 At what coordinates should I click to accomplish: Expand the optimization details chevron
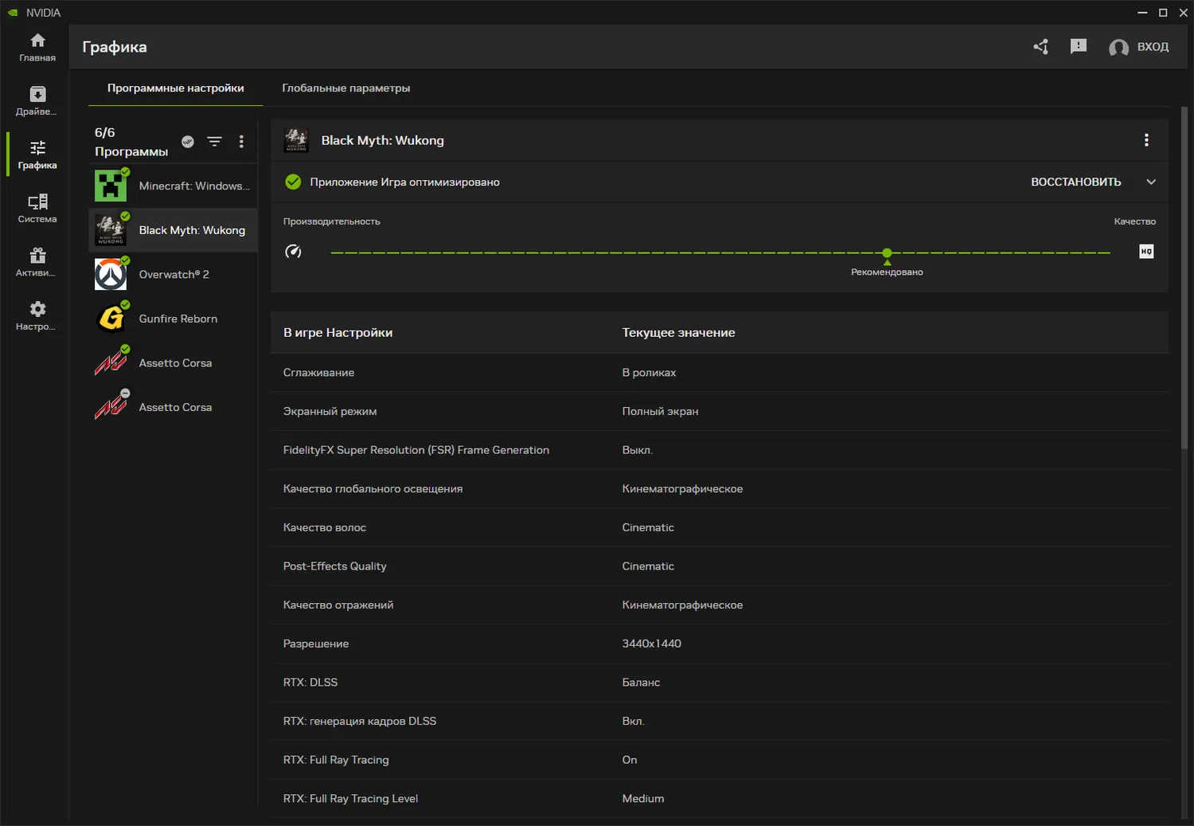(x=1151, y=182)
